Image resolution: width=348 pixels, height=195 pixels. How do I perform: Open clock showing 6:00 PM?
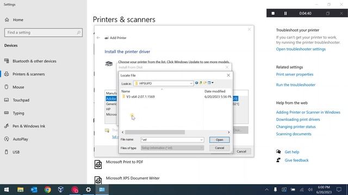pyautogui.click(x=324, y=190)
